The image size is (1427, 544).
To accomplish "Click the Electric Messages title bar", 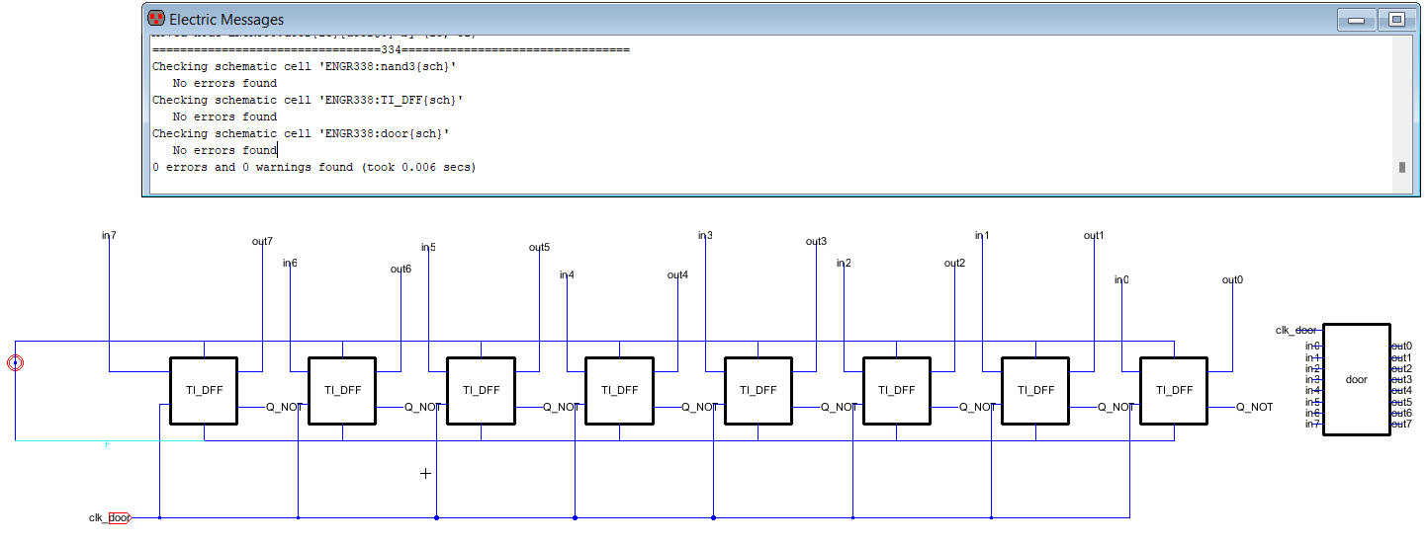I will tap(692, 19).
